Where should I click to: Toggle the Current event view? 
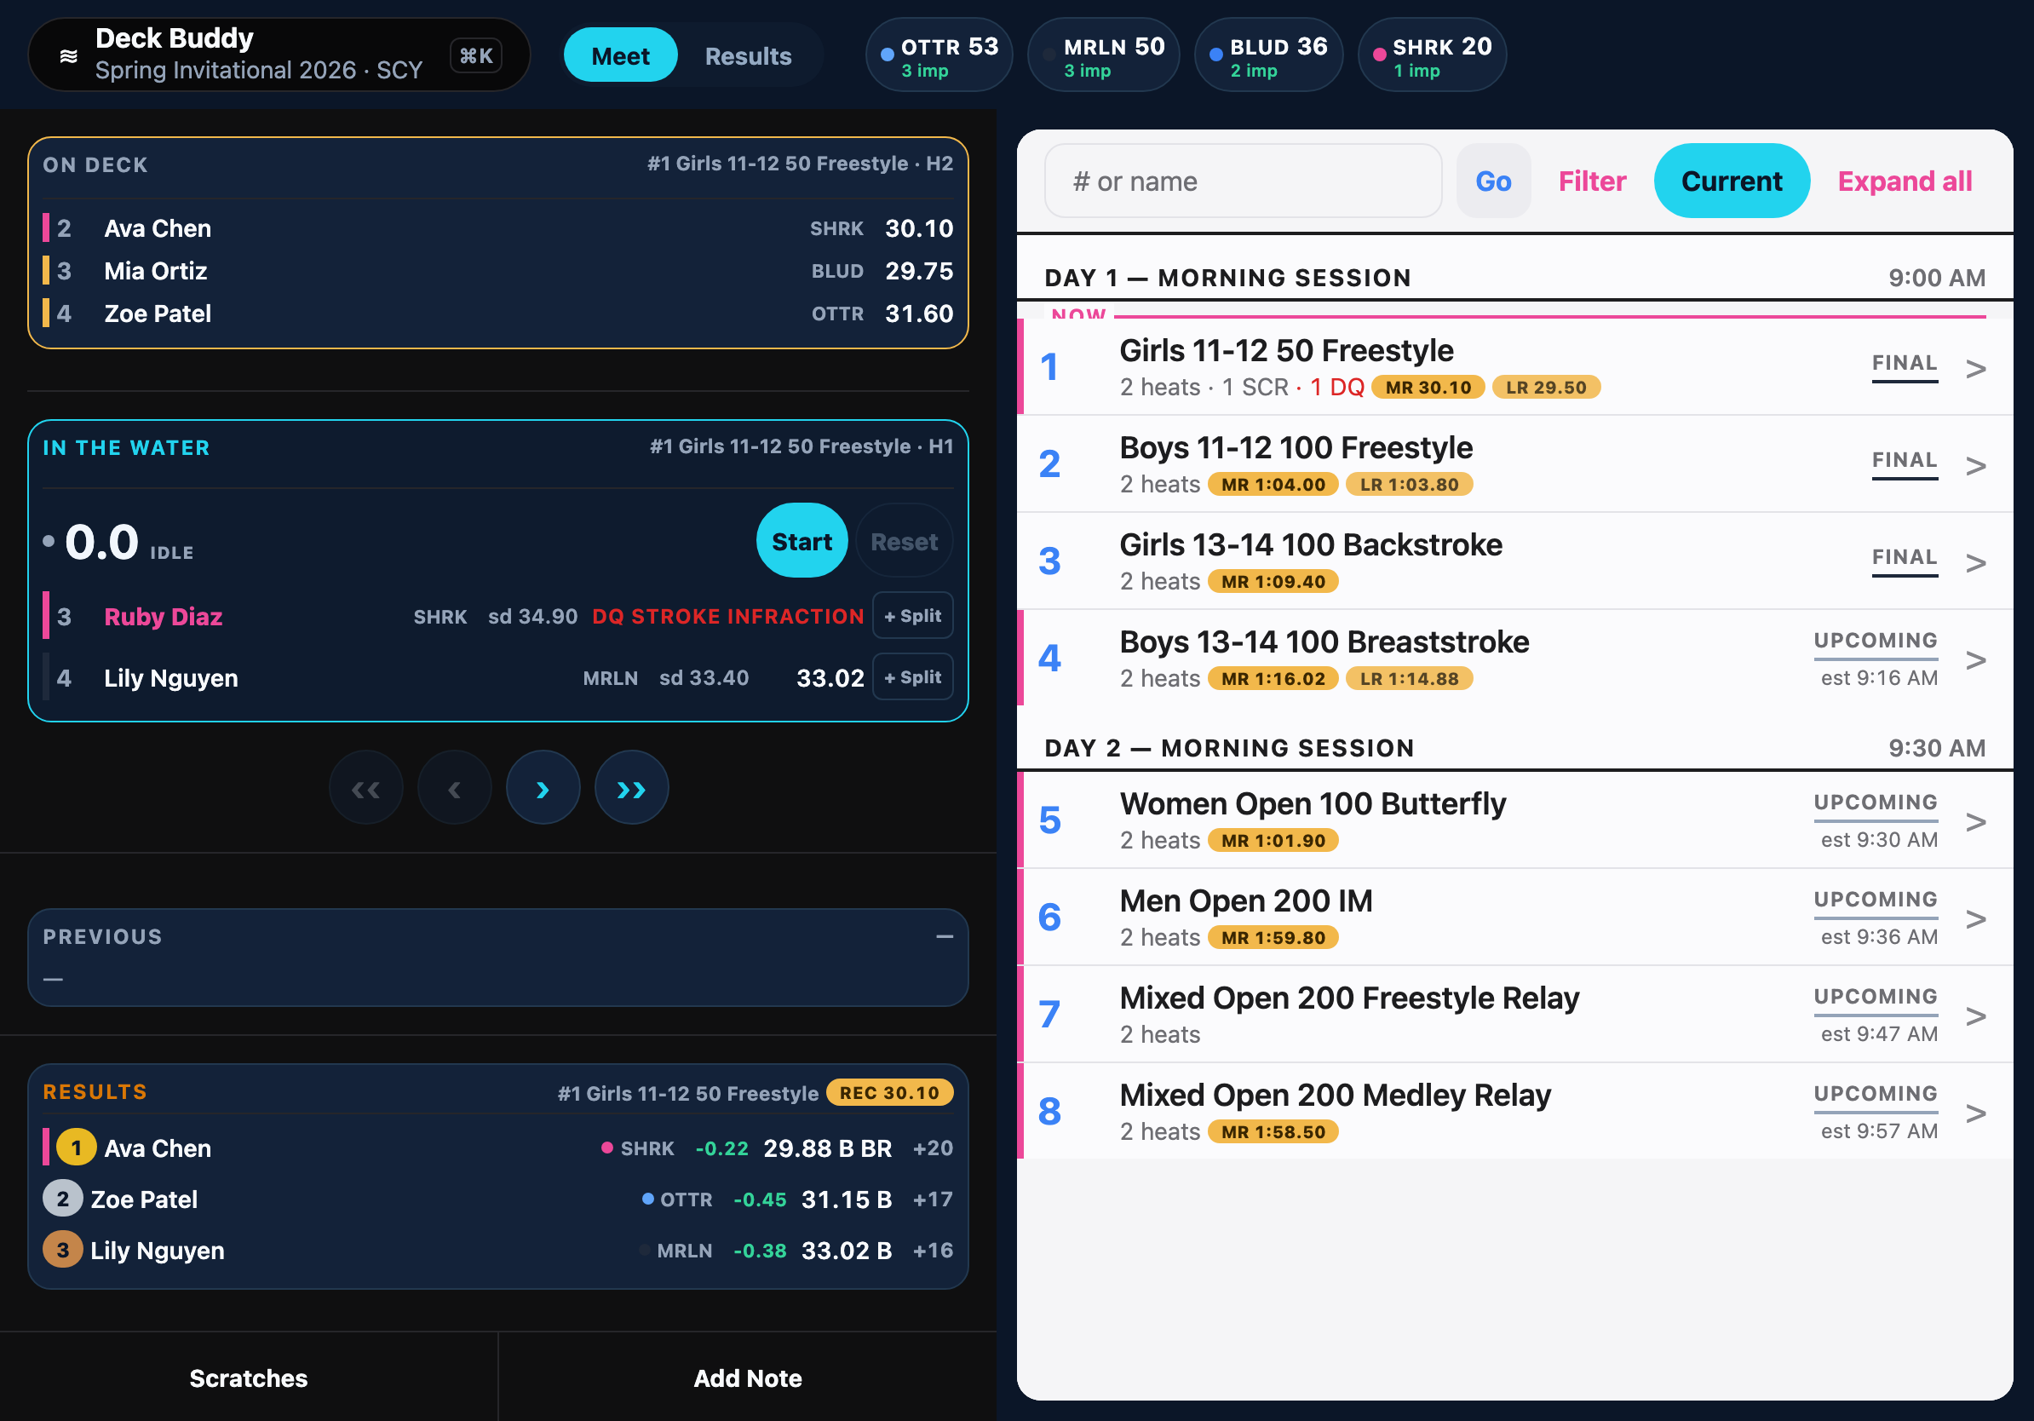[1731, 181]
